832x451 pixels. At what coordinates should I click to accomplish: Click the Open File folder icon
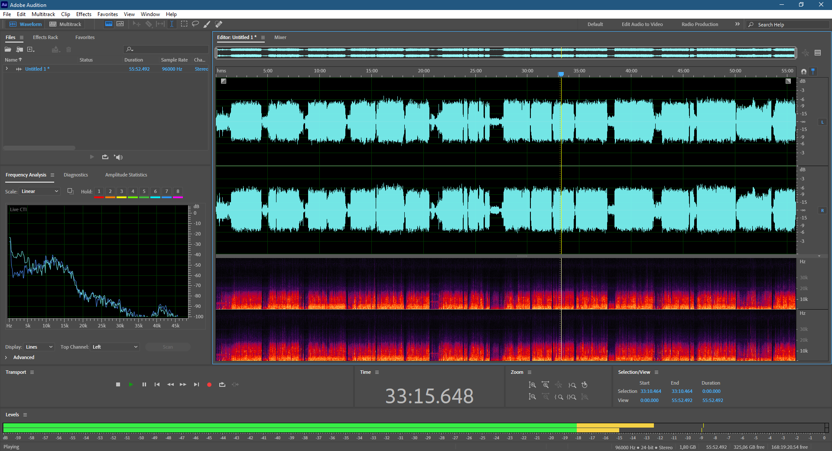[8, 49]
